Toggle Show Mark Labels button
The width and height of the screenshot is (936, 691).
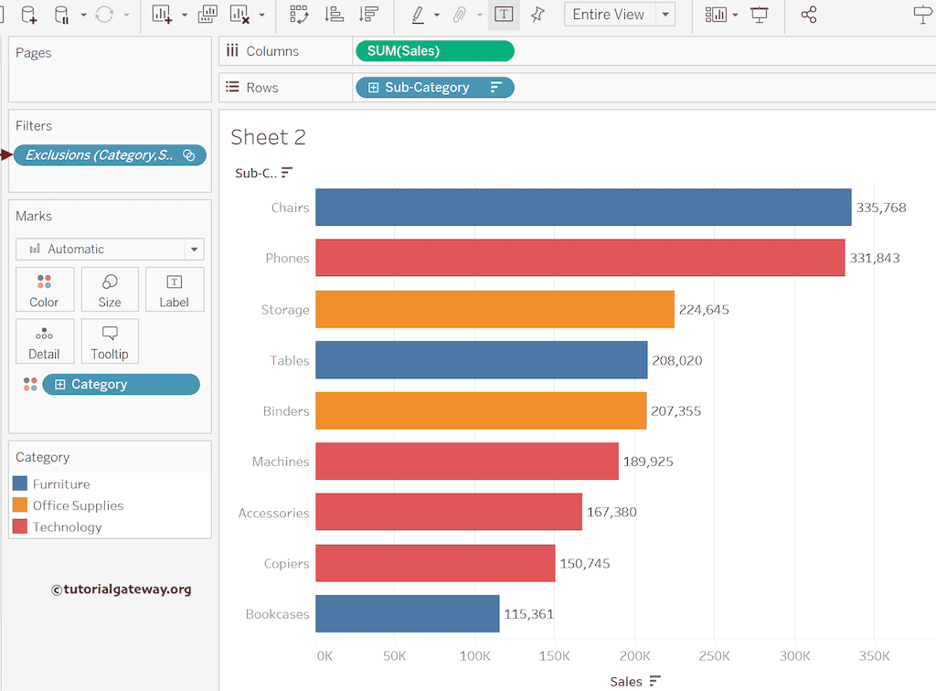click(x=503, y=15)
